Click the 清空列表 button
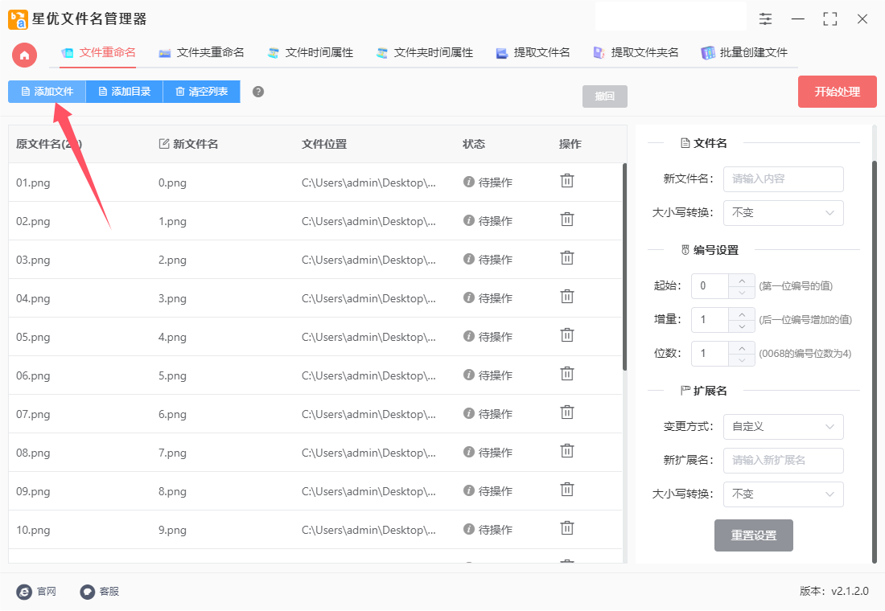 click(201, 92)
